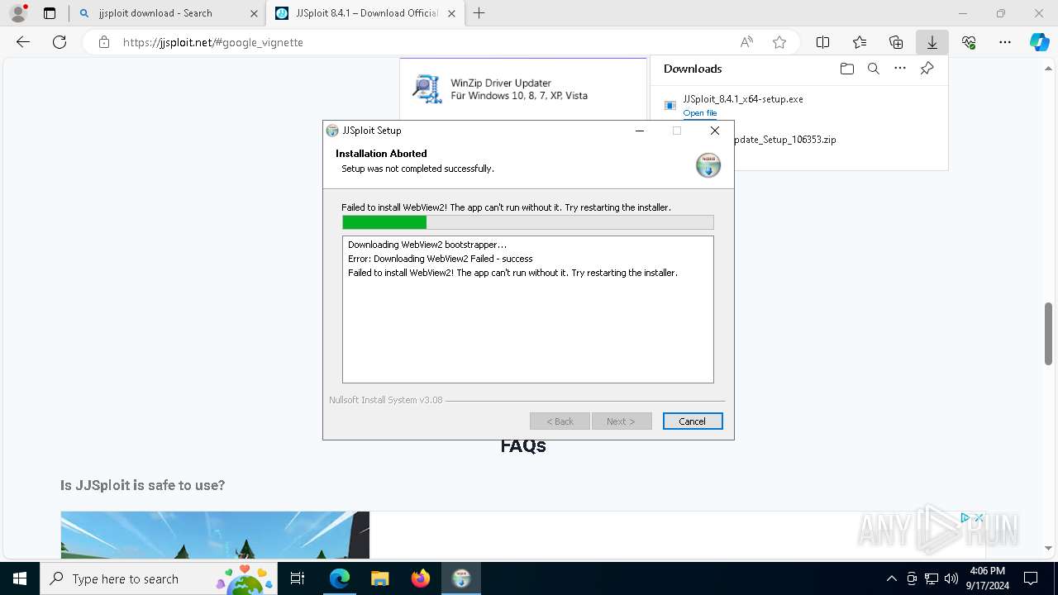Open Browser essentials icon

click(x=969, y=42)
